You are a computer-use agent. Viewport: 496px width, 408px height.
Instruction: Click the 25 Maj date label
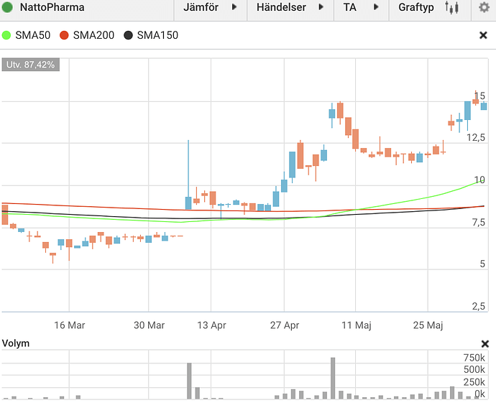point(428,325)
